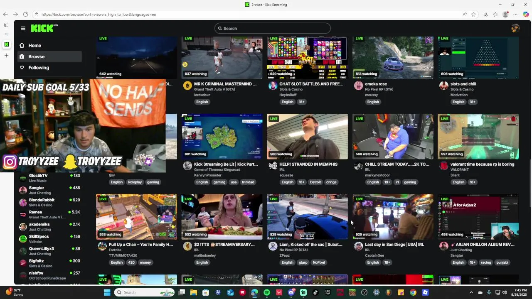Open user profile avatar menu
This screenshot has width=532, height=299.
point(515,28)
